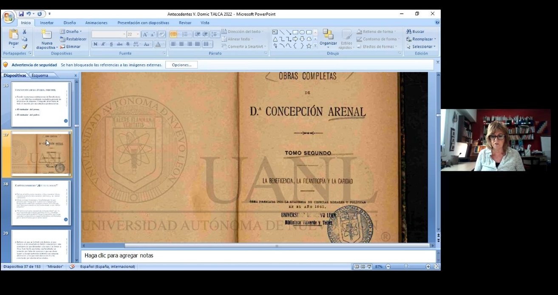Open Portapapeles dialog launcher
The width and height of the screenshot is (558, 295).
coord(30,54)
